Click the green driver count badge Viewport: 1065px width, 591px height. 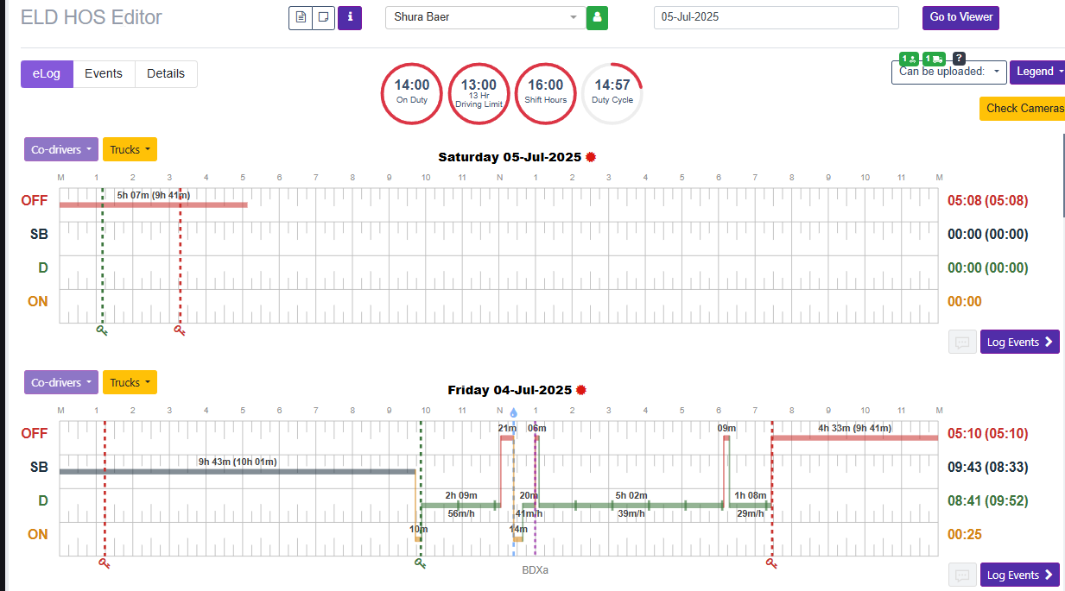pyautogui.click(x=909, y=59)
